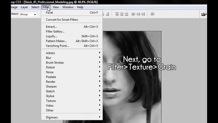
Task: Expand the Video filter submenu
Action: (72, 106)
